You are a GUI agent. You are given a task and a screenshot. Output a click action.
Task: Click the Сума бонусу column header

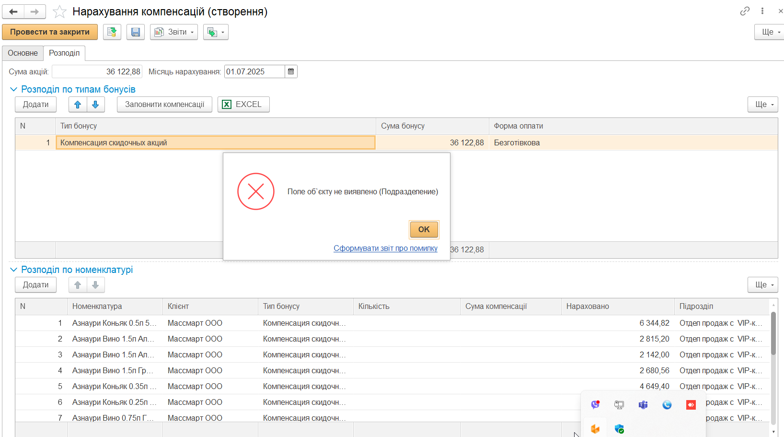pos(432,126)
